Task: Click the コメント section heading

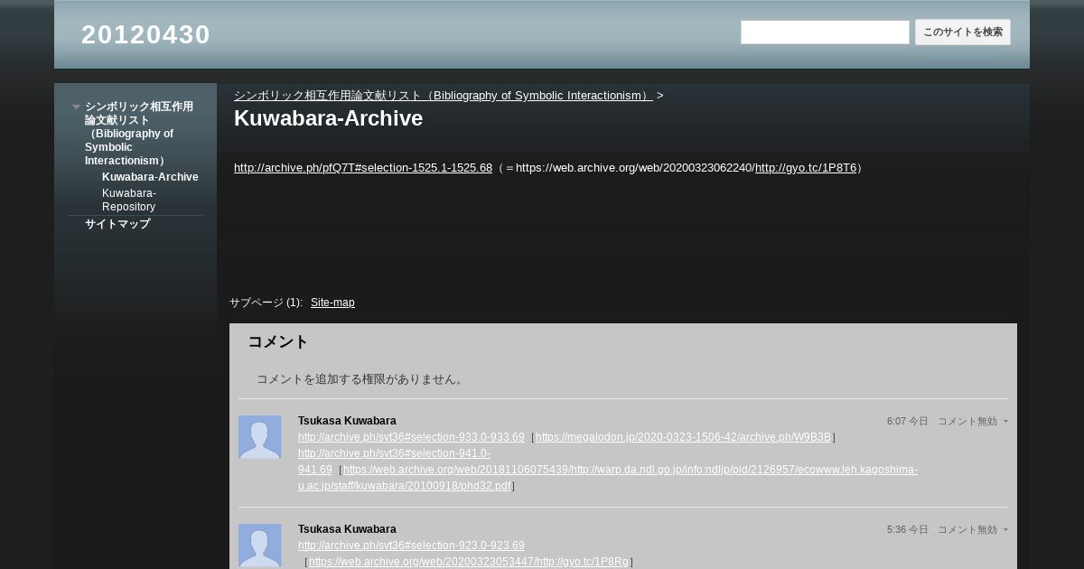Action: tap(278, 342)
